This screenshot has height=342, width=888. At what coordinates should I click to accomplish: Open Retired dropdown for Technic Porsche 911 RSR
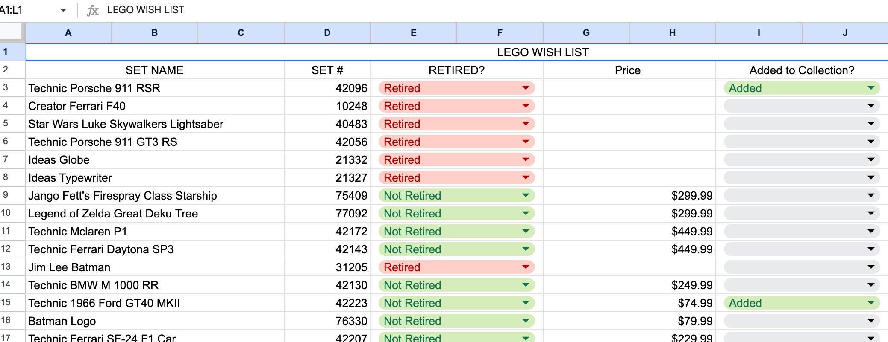(526, 88)
